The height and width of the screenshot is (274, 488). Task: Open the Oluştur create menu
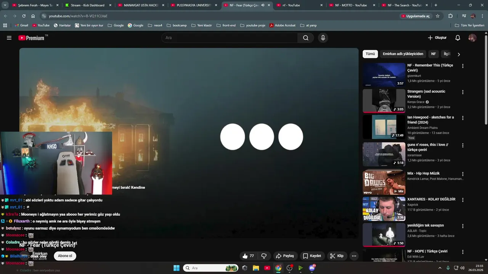click(437, 38)
